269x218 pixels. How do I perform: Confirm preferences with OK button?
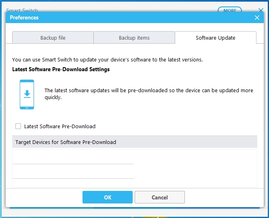(108, 197)
